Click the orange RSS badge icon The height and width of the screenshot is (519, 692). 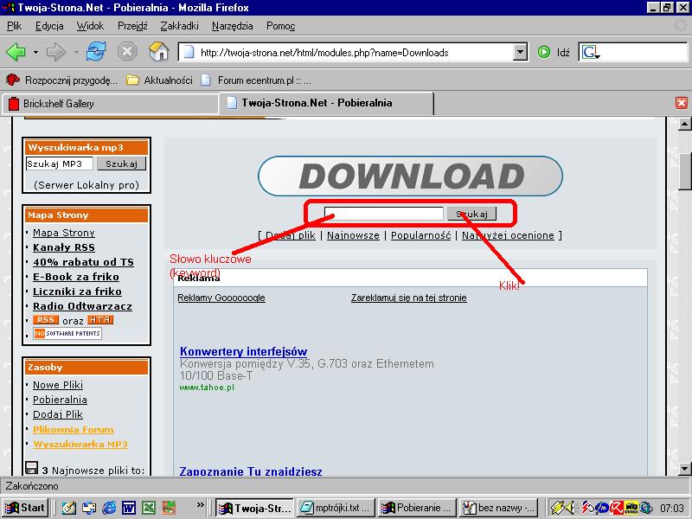click(x=46, y=319)
